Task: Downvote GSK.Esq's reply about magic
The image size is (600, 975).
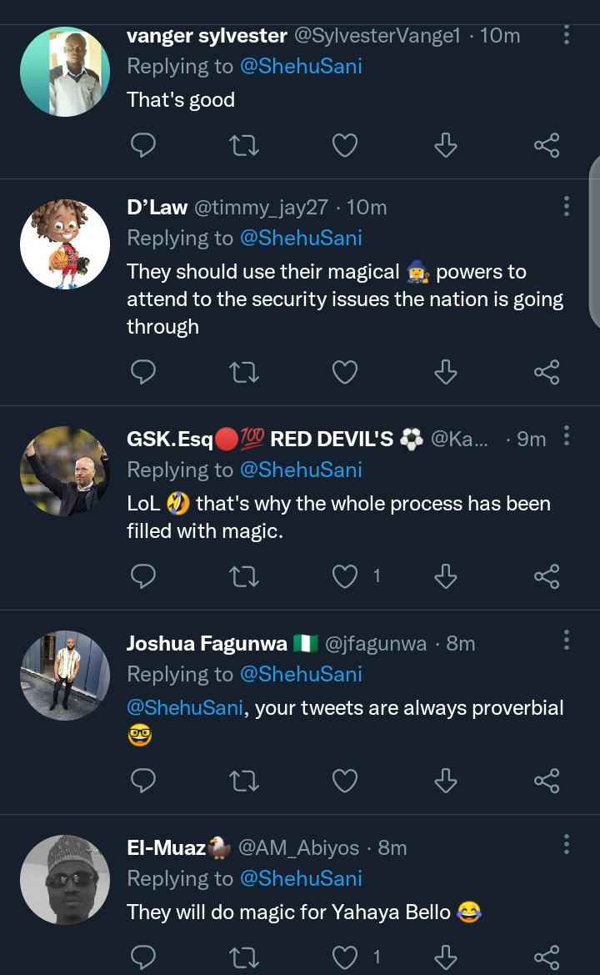Action: (446, 576)
